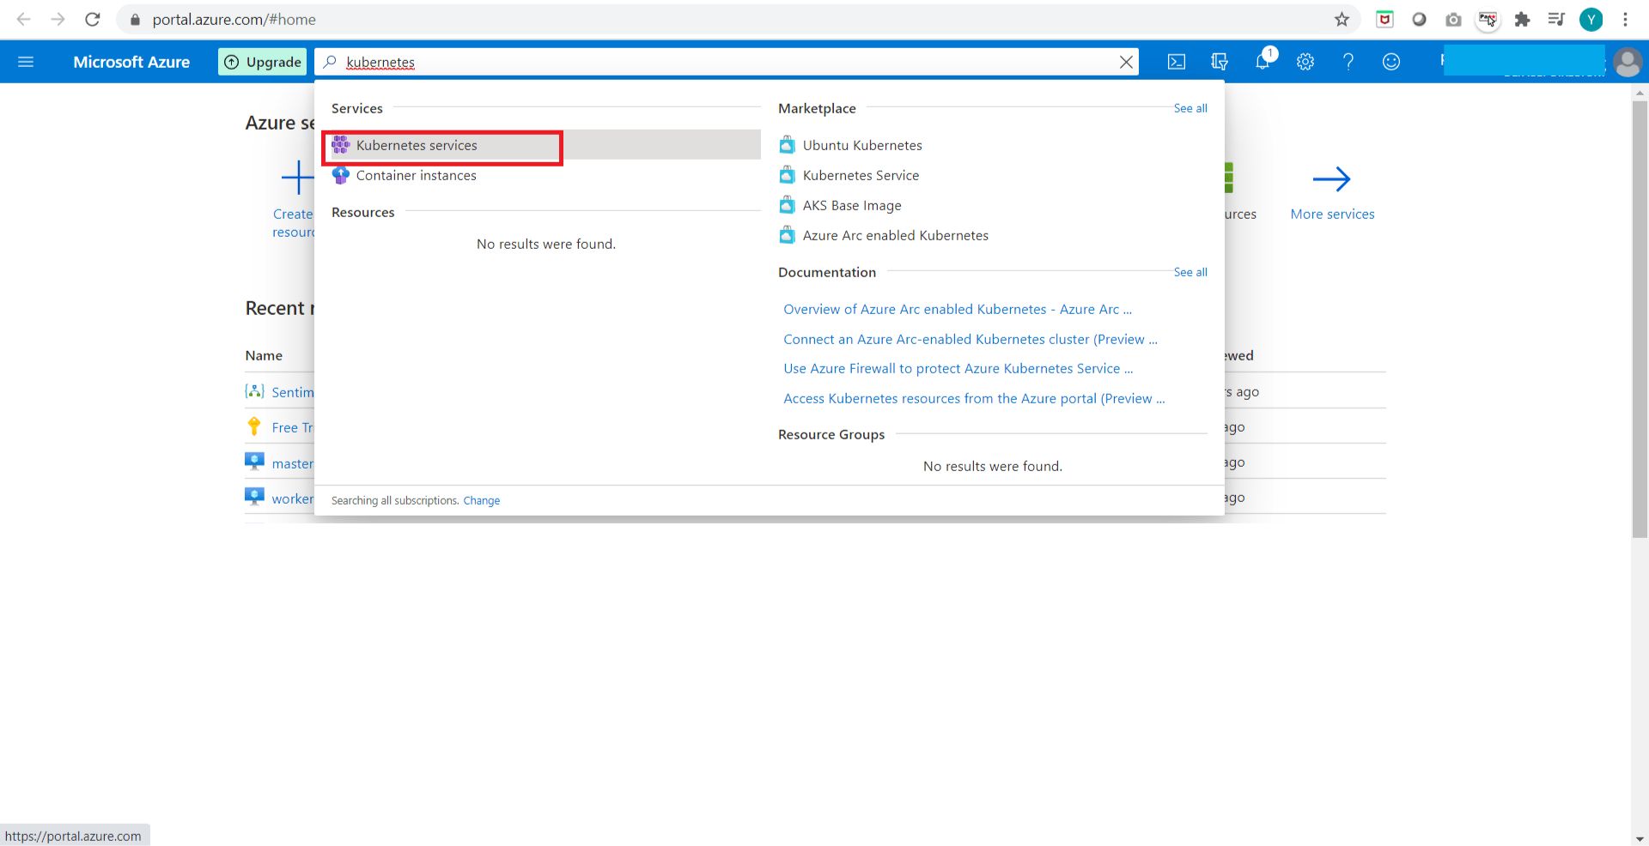
Task: Click browser forward button
Action: (x=58, y=19)
